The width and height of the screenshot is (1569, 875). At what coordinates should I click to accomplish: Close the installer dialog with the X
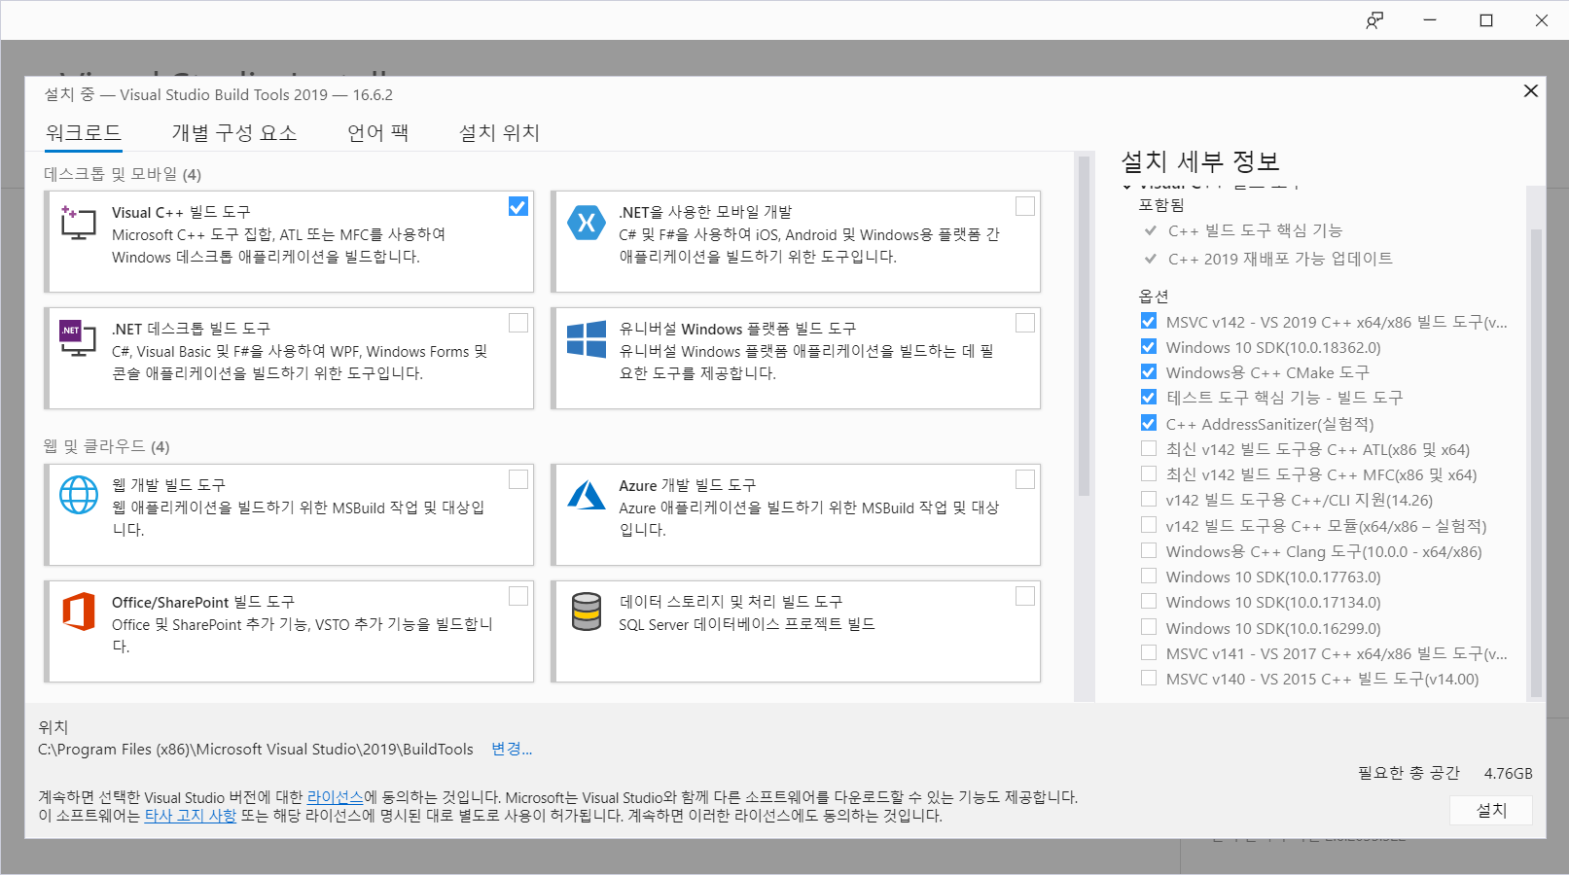(1530, 90)
